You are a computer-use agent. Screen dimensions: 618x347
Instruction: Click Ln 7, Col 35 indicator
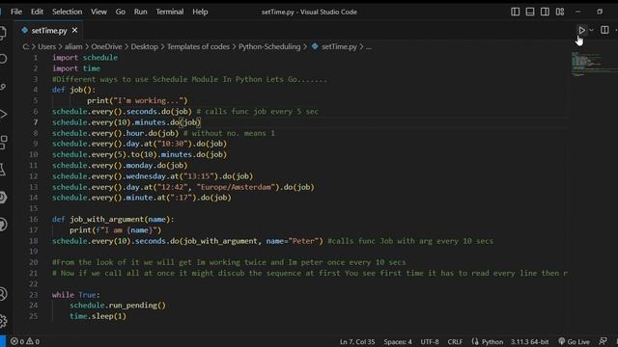point(357,341)
